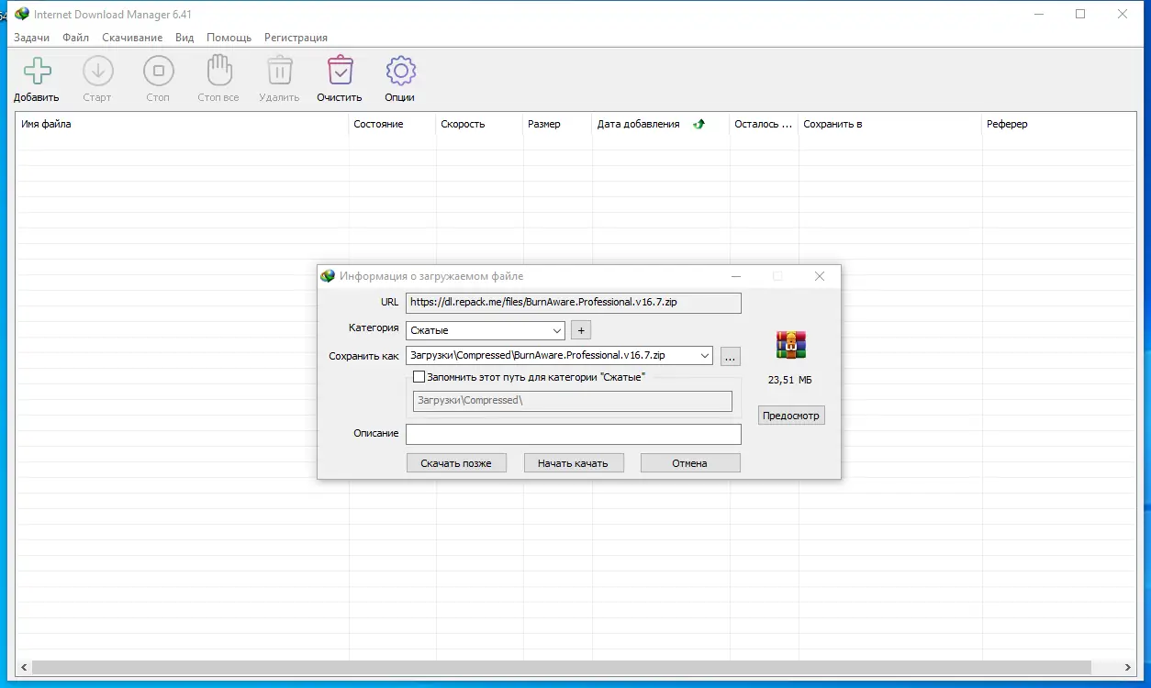
Task: Enable Запомнить этот путь checkbox
Action: (x=419, y=376)
